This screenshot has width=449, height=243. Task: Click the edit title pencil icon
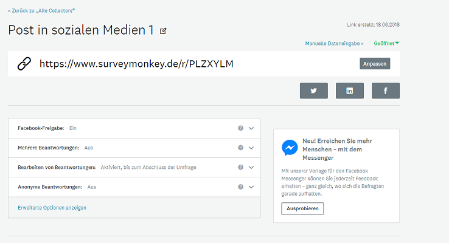tap(163, 30)
